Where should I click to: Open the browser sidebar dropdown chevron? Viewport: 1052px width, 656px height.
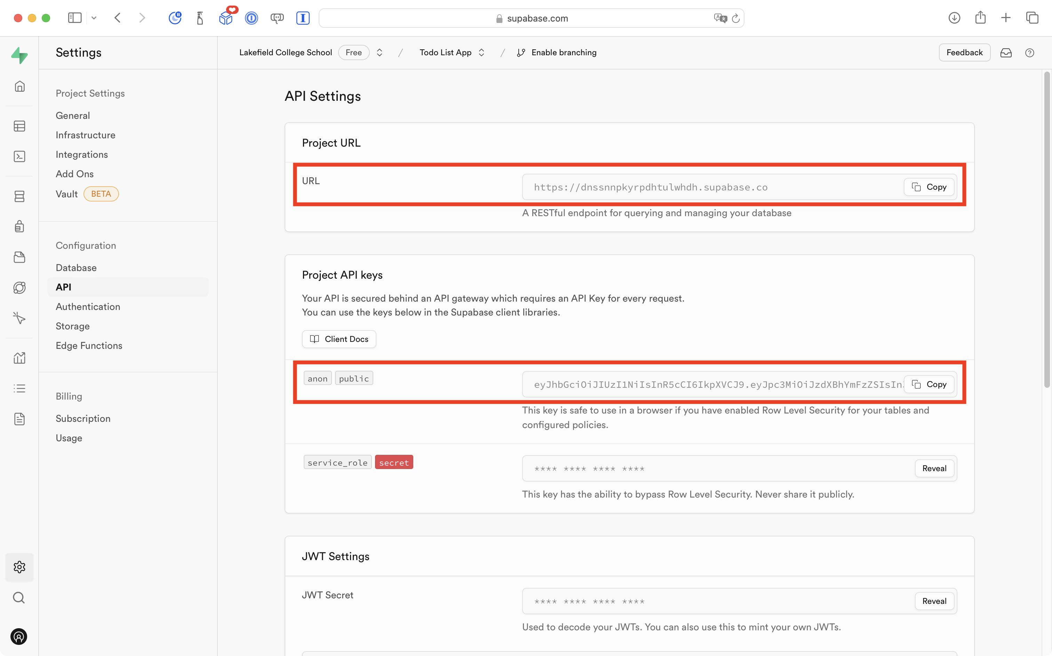point(94,18)
